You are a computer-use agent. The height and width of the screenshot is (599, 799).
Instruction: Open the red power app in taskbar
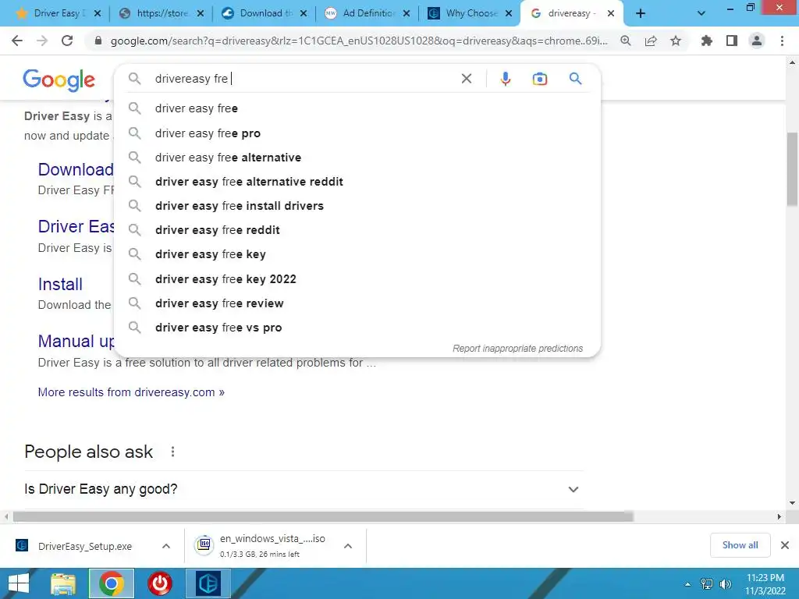click(x=160, y=583)
